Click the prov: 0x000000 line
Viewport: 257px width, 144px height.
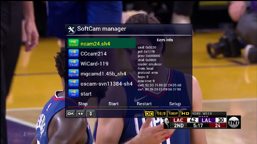point(149,56)
